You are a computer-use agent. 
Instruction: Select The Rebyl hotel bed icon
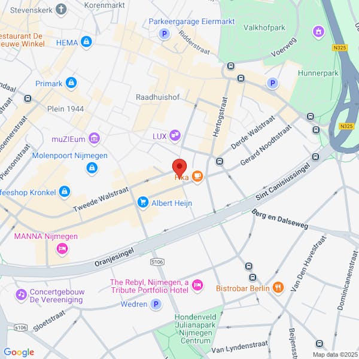pyautogui.click(x=197, y=285)
